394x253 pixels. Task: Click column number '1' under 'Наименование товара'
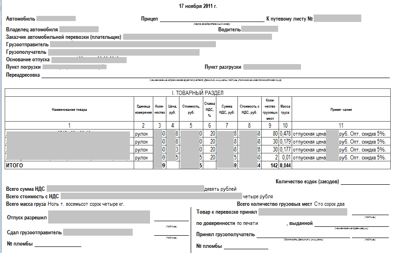pyautogui.click(x=69, y=125)
